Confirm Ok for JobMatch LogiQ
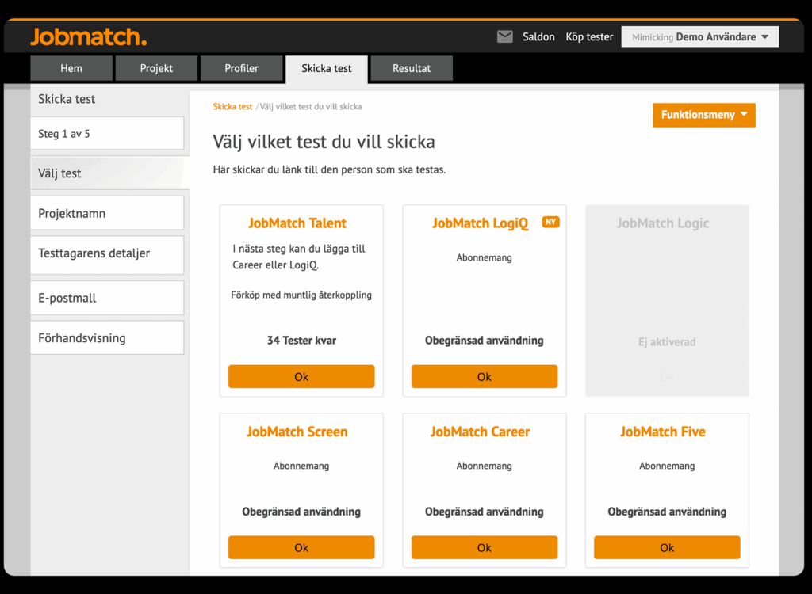Viewport: 812px width, 594px height. (485, 377)
